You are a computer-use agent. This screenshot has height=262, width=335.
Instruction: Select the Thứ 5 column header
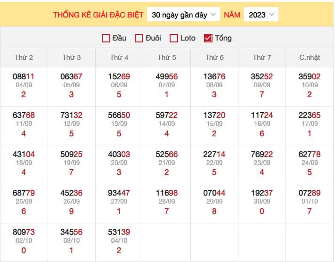coord(167,57)
